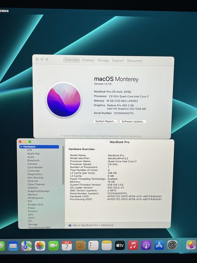
Task: Select FireWire in the Hardware list
Action: click(x=33, y=188)
